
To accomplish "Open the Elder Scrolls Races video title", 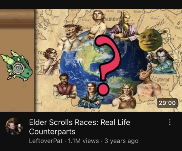I will click(x=80, y=127).
